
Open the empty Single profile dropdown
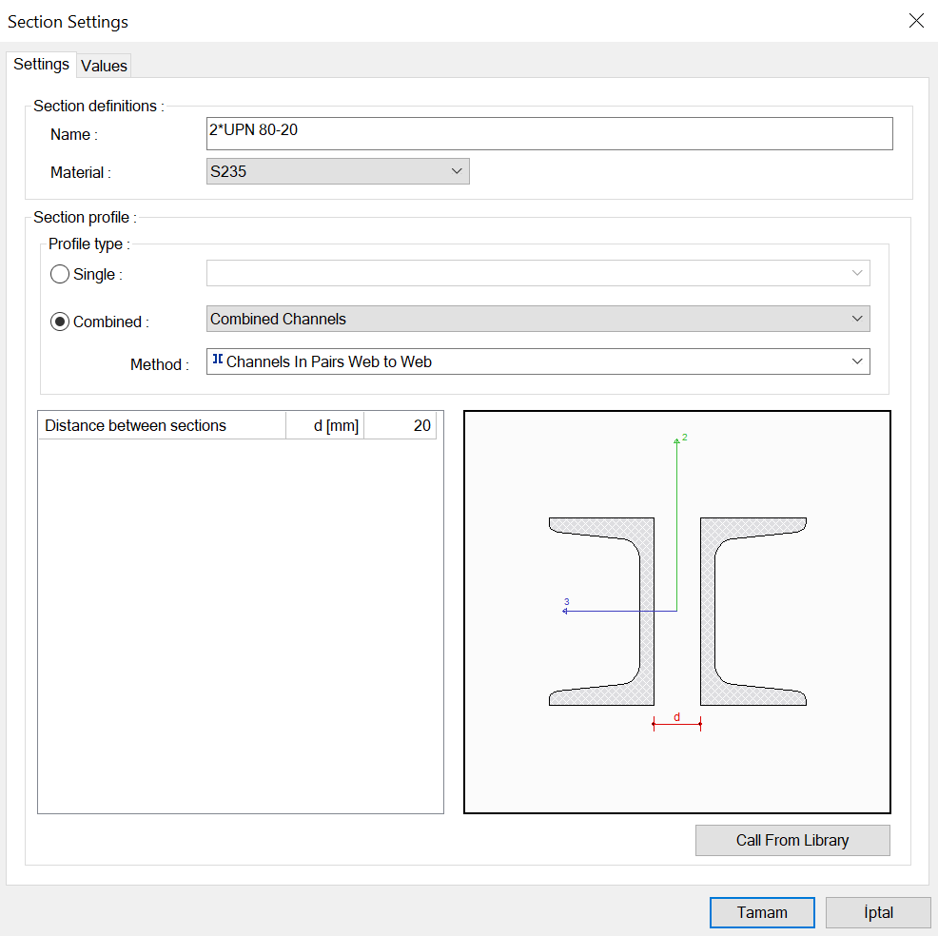click(x=537, y=273)
